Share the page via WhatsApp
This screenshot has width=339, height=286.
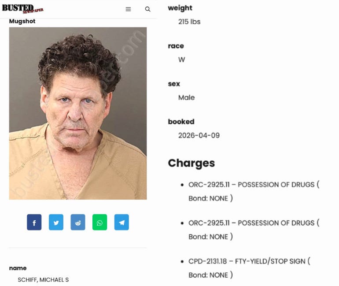tap(99, 222)
